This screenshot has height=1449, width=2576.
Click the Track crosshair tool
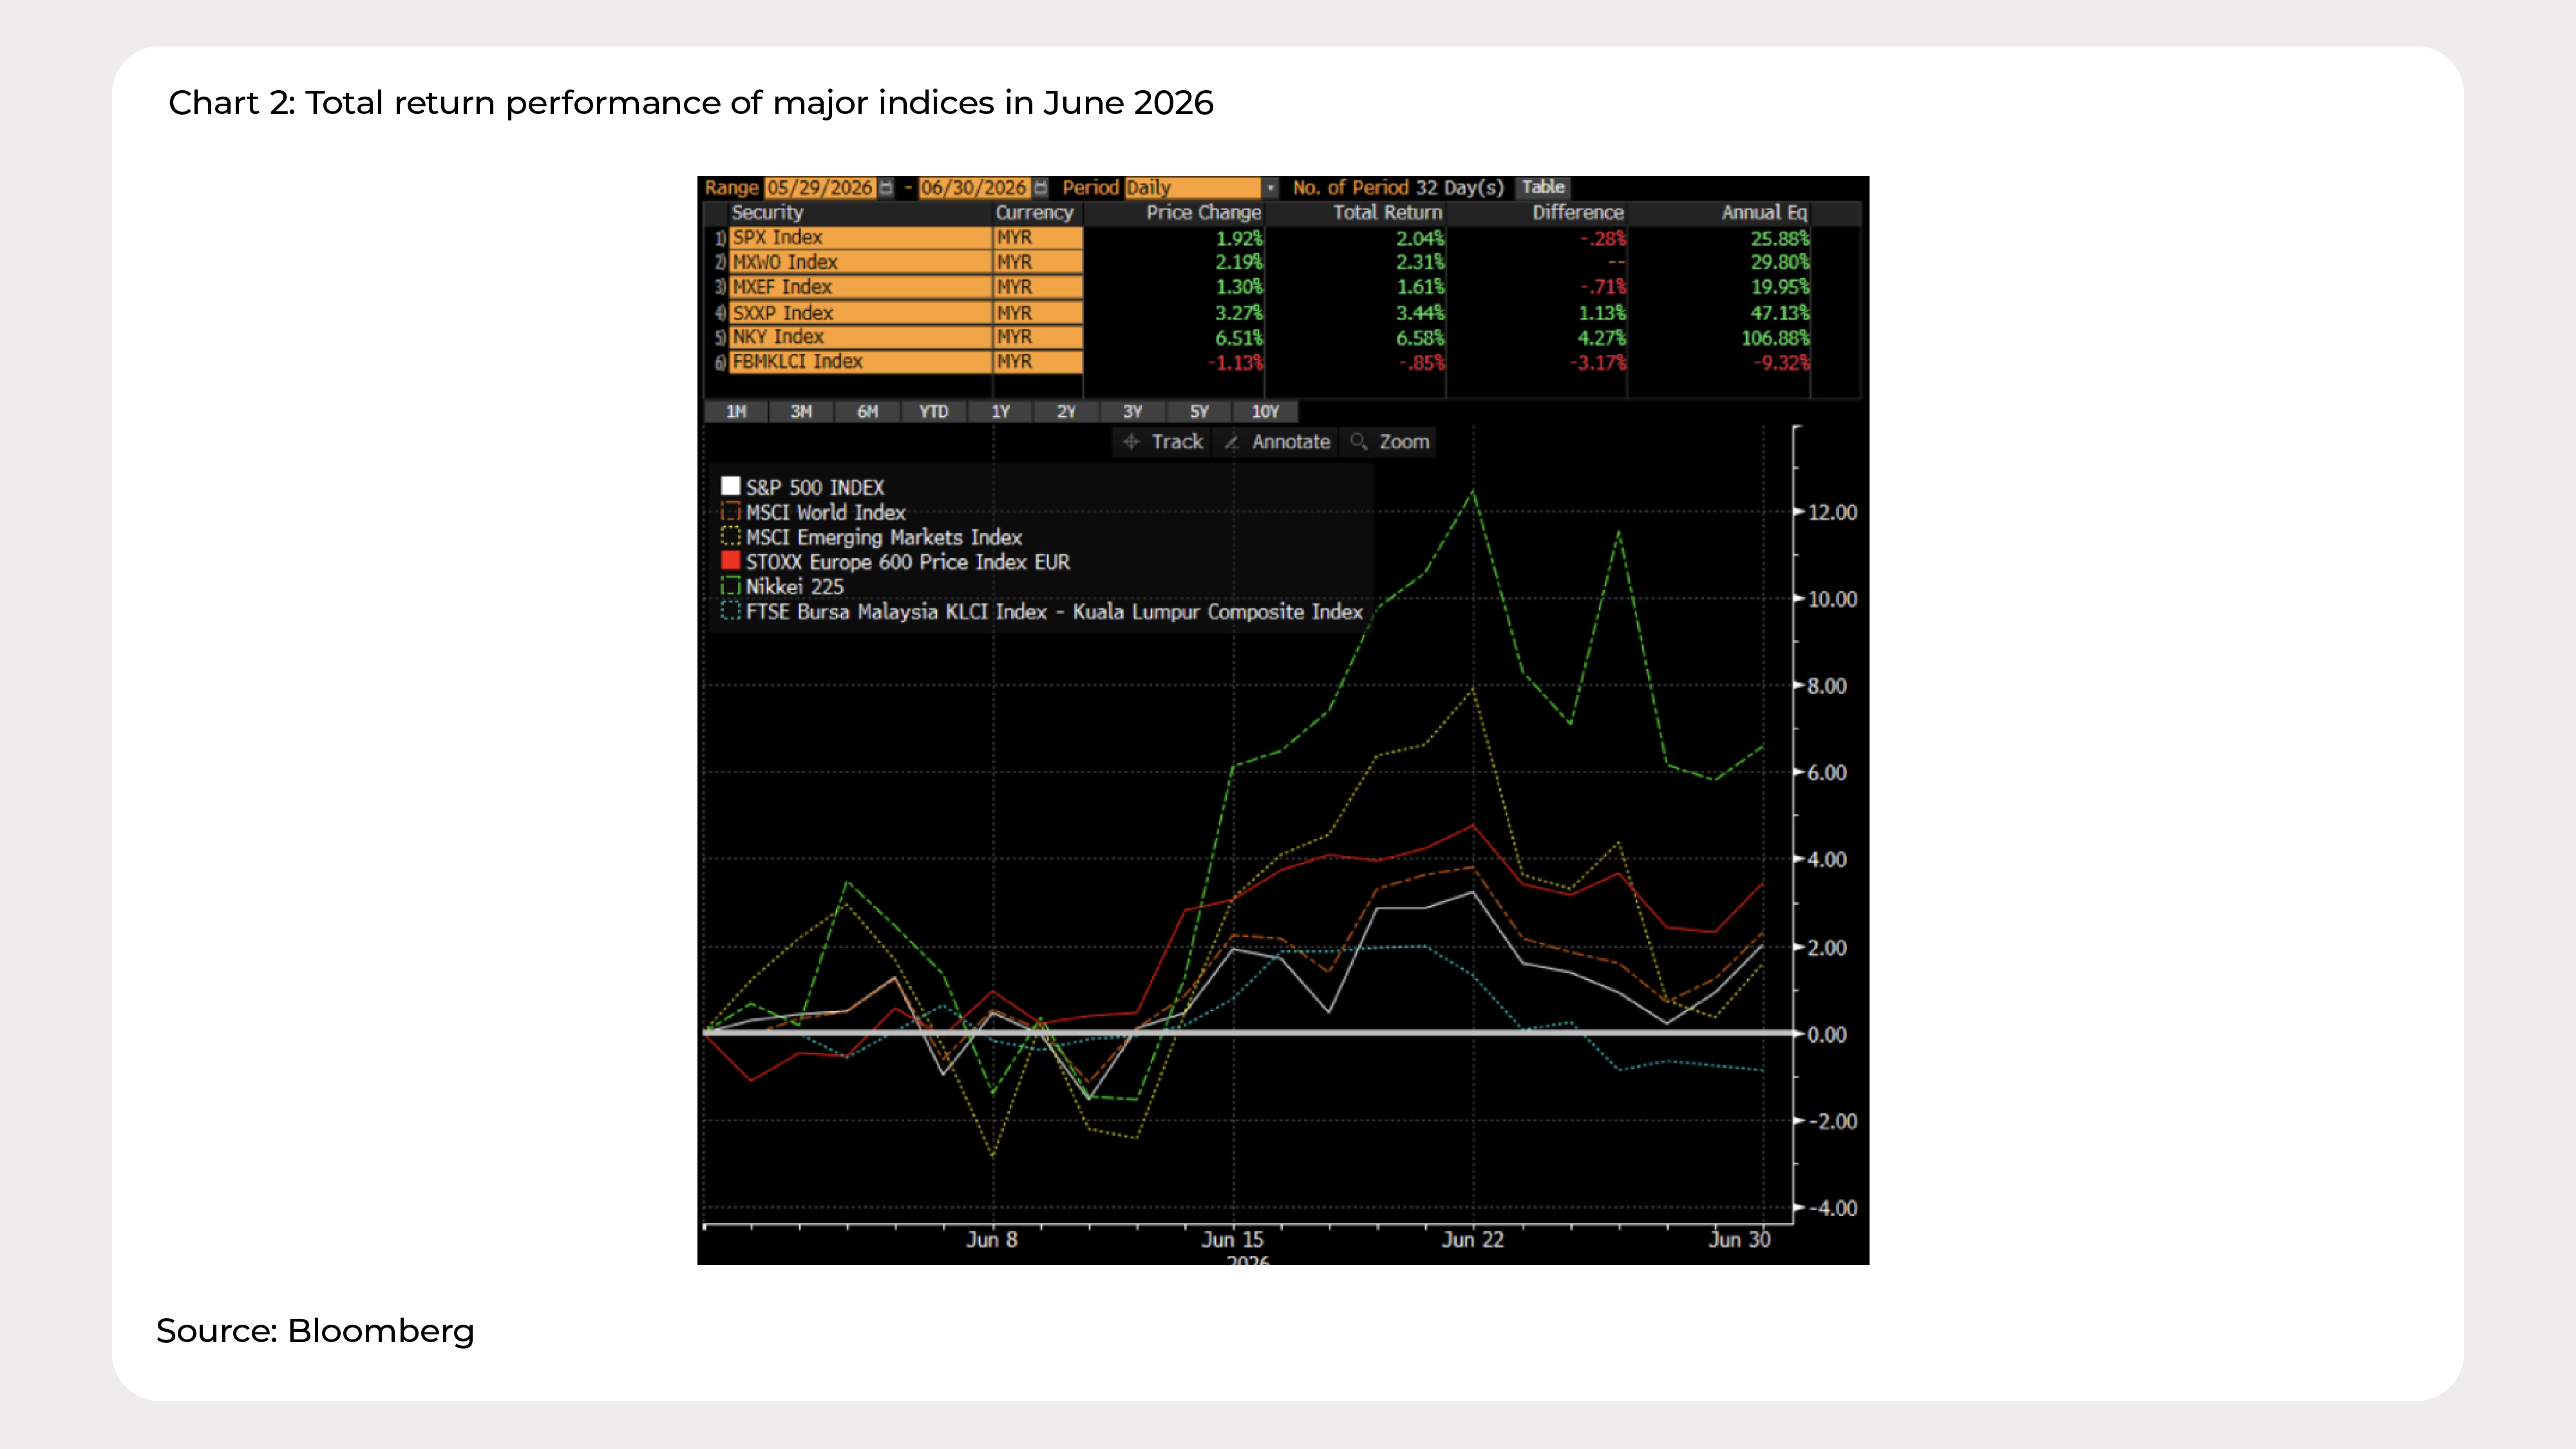pos(1162,442)
